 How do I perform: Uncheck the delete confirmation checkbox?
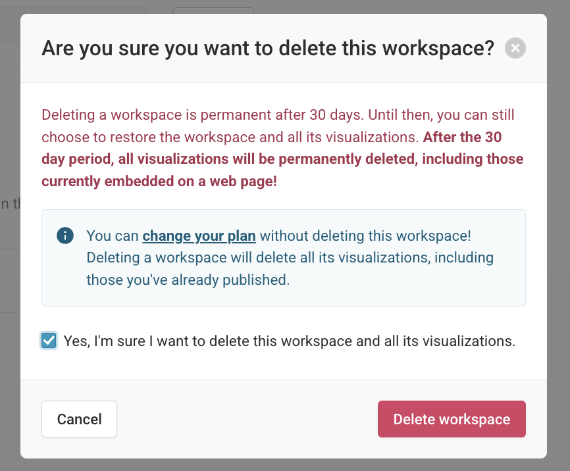point(49,341)
